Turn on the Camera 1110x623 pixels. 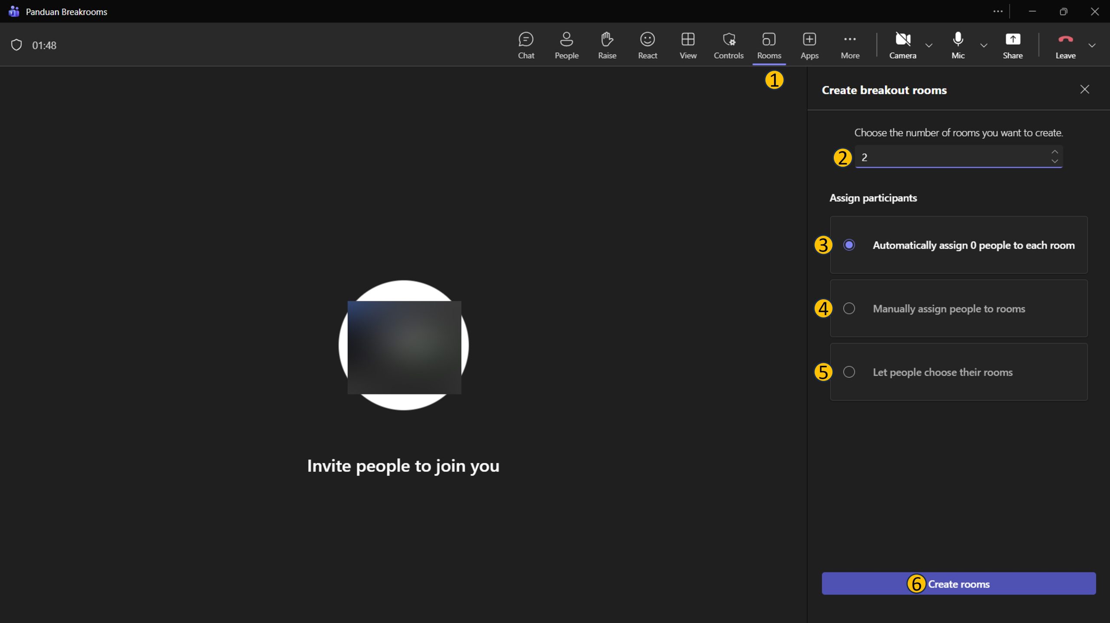coord(903,45)
